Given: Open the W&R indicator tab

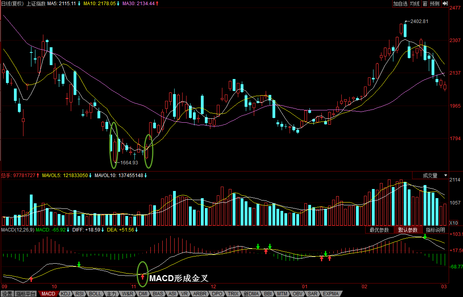Looking at the screenshot, I should tap(128, 294).
